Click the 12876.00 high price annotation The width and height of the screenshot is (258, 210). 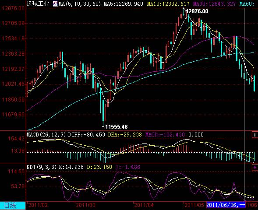pyautogui.click(x=197, y=11)
